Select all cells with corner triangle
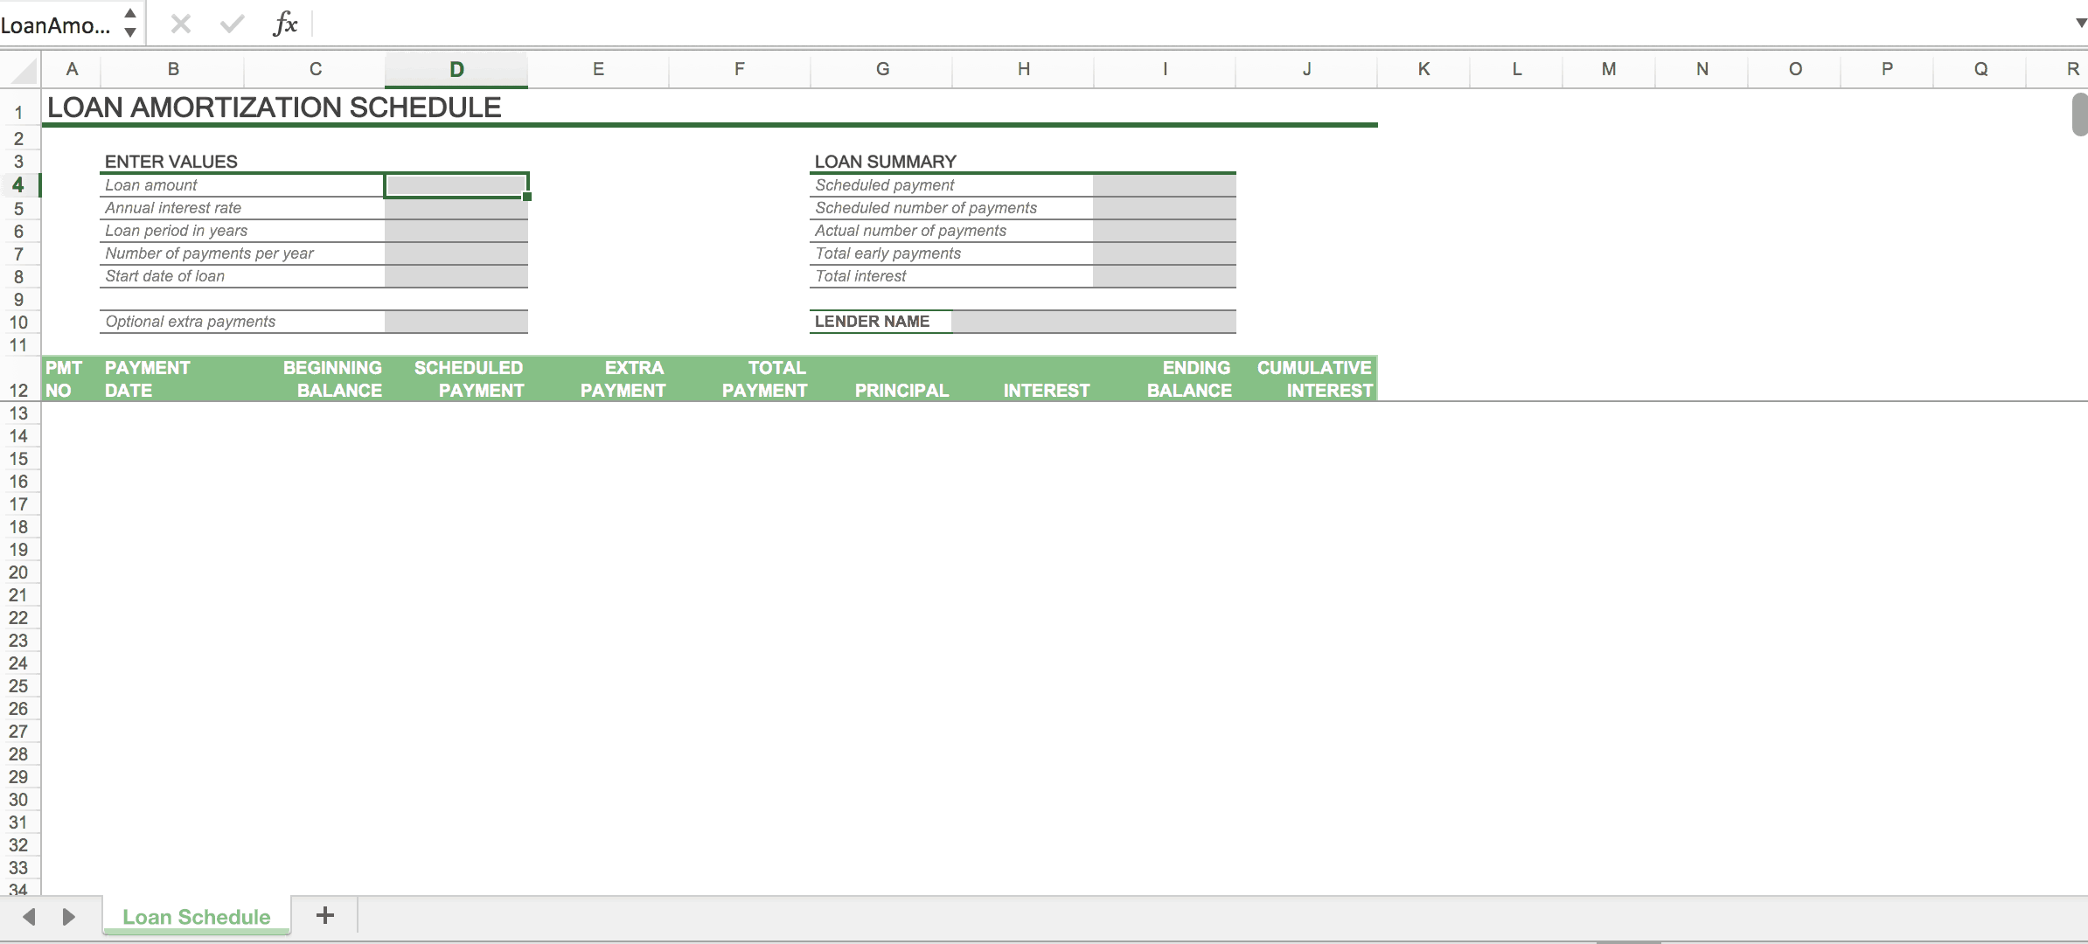The width and height of the screenshot is (2088, 944). tap(21, 70)
